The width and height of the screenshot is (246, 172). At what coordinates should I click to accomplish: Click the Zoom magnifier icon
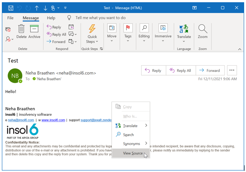pyautogui.click(x=203, y=29)
